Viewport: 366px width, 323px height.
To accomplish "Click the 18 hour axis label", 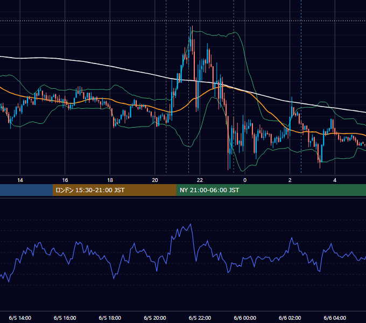I will point(110,180).
